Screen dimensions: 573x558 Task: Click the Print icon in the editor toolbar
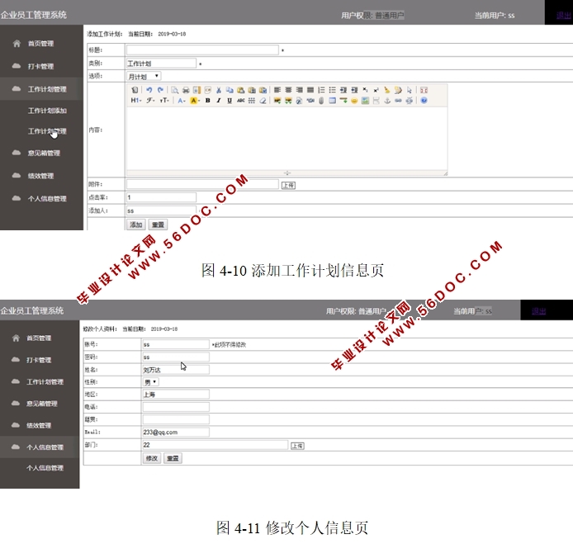click(x=186, y=90)
